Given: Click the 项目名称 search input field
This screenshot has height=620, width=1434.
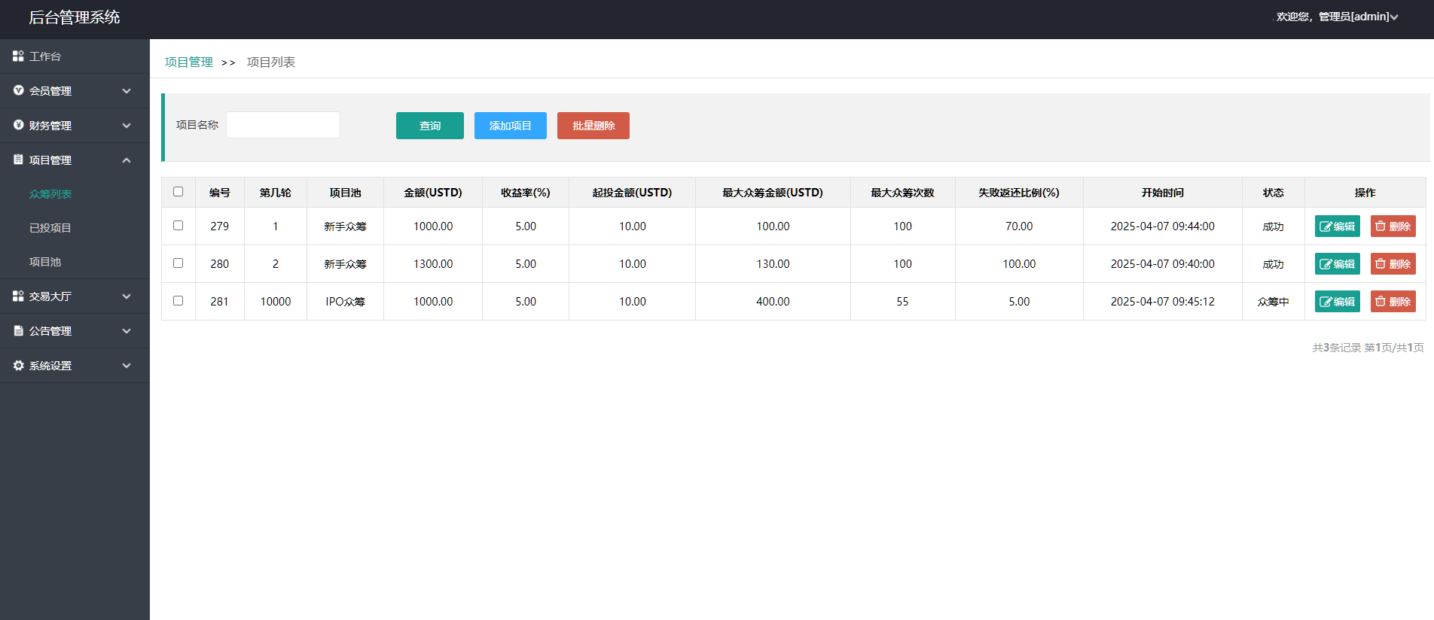Looking at the screenshot, I should point(283,125).
